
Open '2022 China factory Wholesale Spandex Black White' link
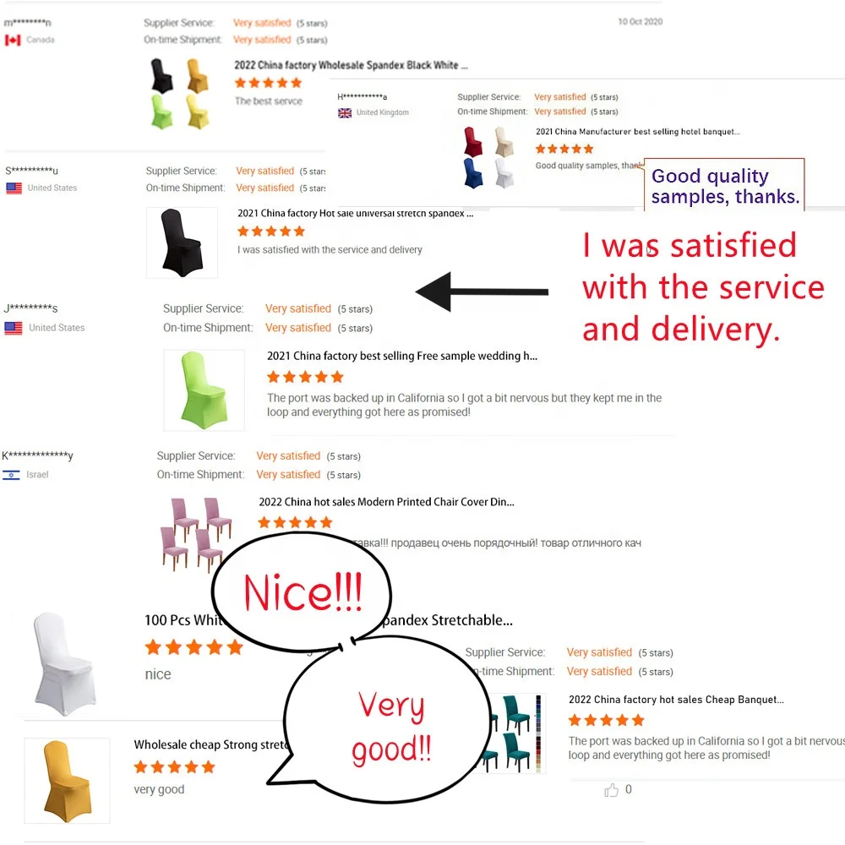pos(352,65)
